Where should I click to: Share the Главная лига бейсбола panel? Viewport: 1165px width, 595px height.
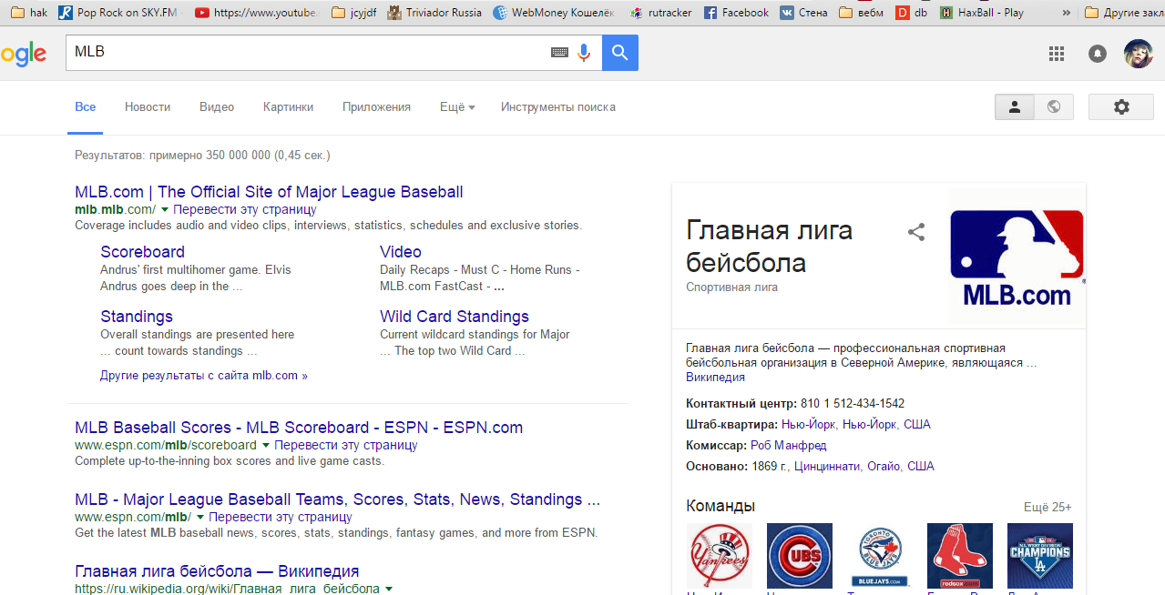916,232
